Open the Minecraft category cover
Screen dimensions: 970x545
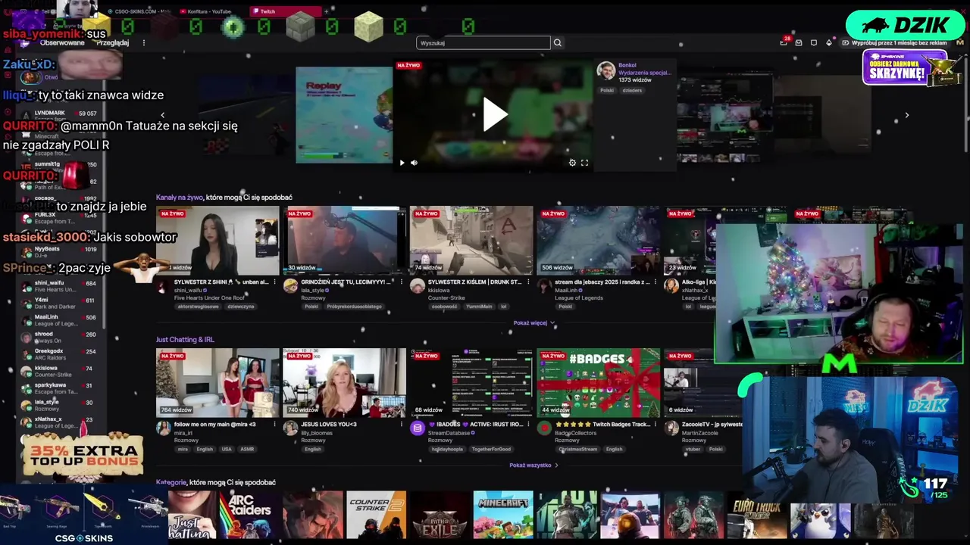tap(503, 515)
